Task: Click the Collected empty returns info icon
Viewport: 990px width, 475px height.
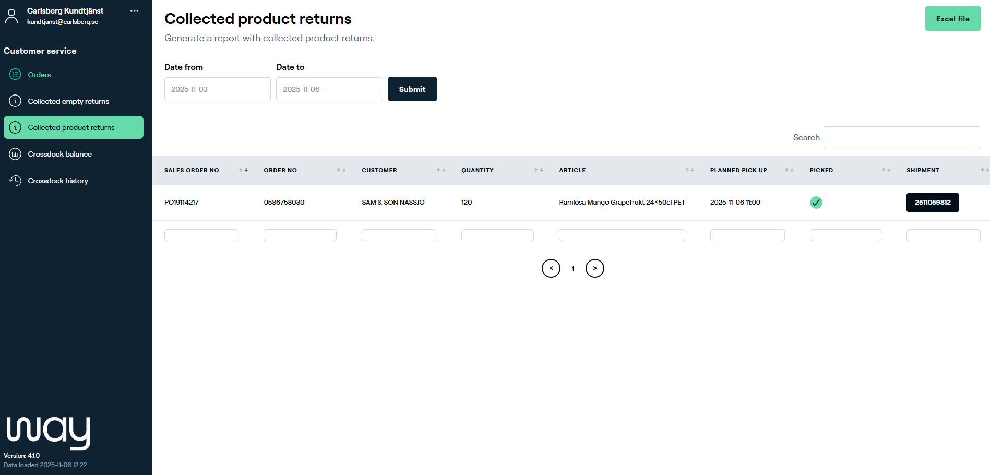Action: pyautogui.click(x=15, y=101)
